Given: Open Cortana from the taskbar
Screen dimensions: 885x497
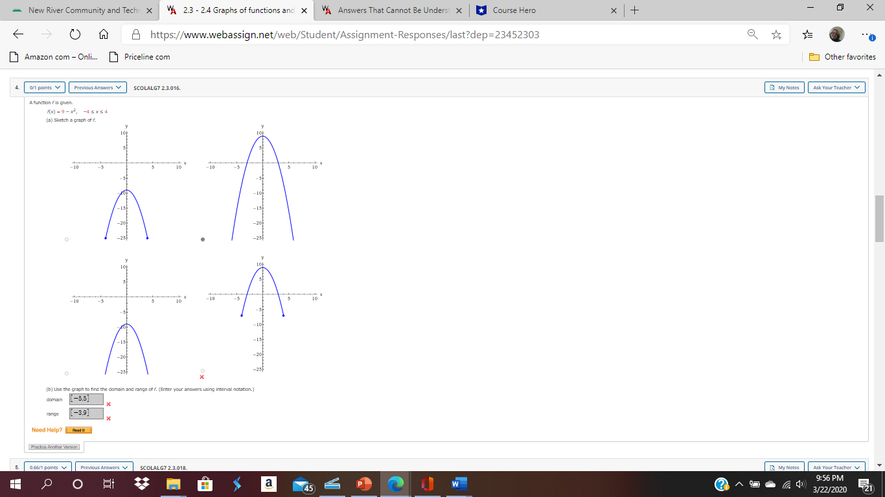Looking at the screenshot, I should (x=77, y=484).
